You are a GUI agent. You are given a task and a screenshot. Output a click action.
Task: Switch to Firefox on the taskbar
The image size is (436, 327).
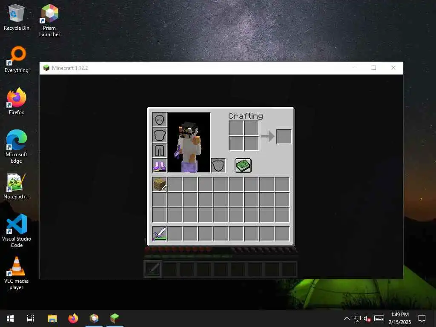[73, 318]
